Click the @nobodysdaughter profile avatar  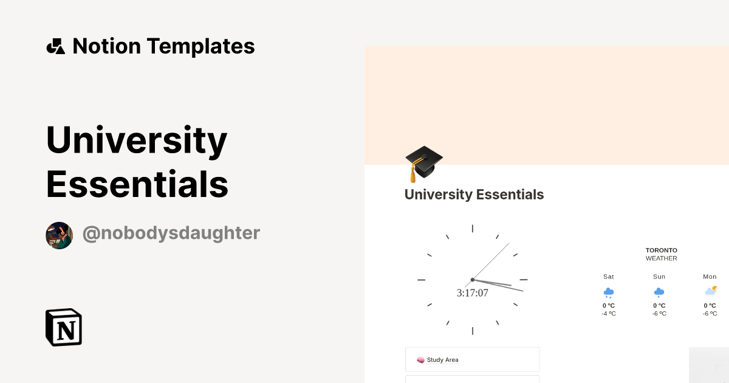coord(59,235)
